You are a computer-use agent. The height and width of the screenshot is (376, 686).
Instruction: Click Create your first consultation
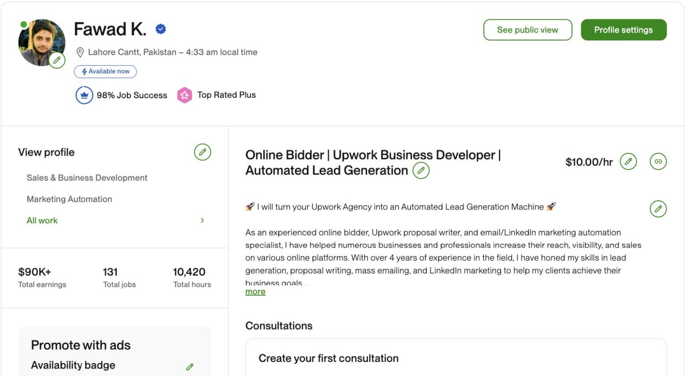click(328, 358)
